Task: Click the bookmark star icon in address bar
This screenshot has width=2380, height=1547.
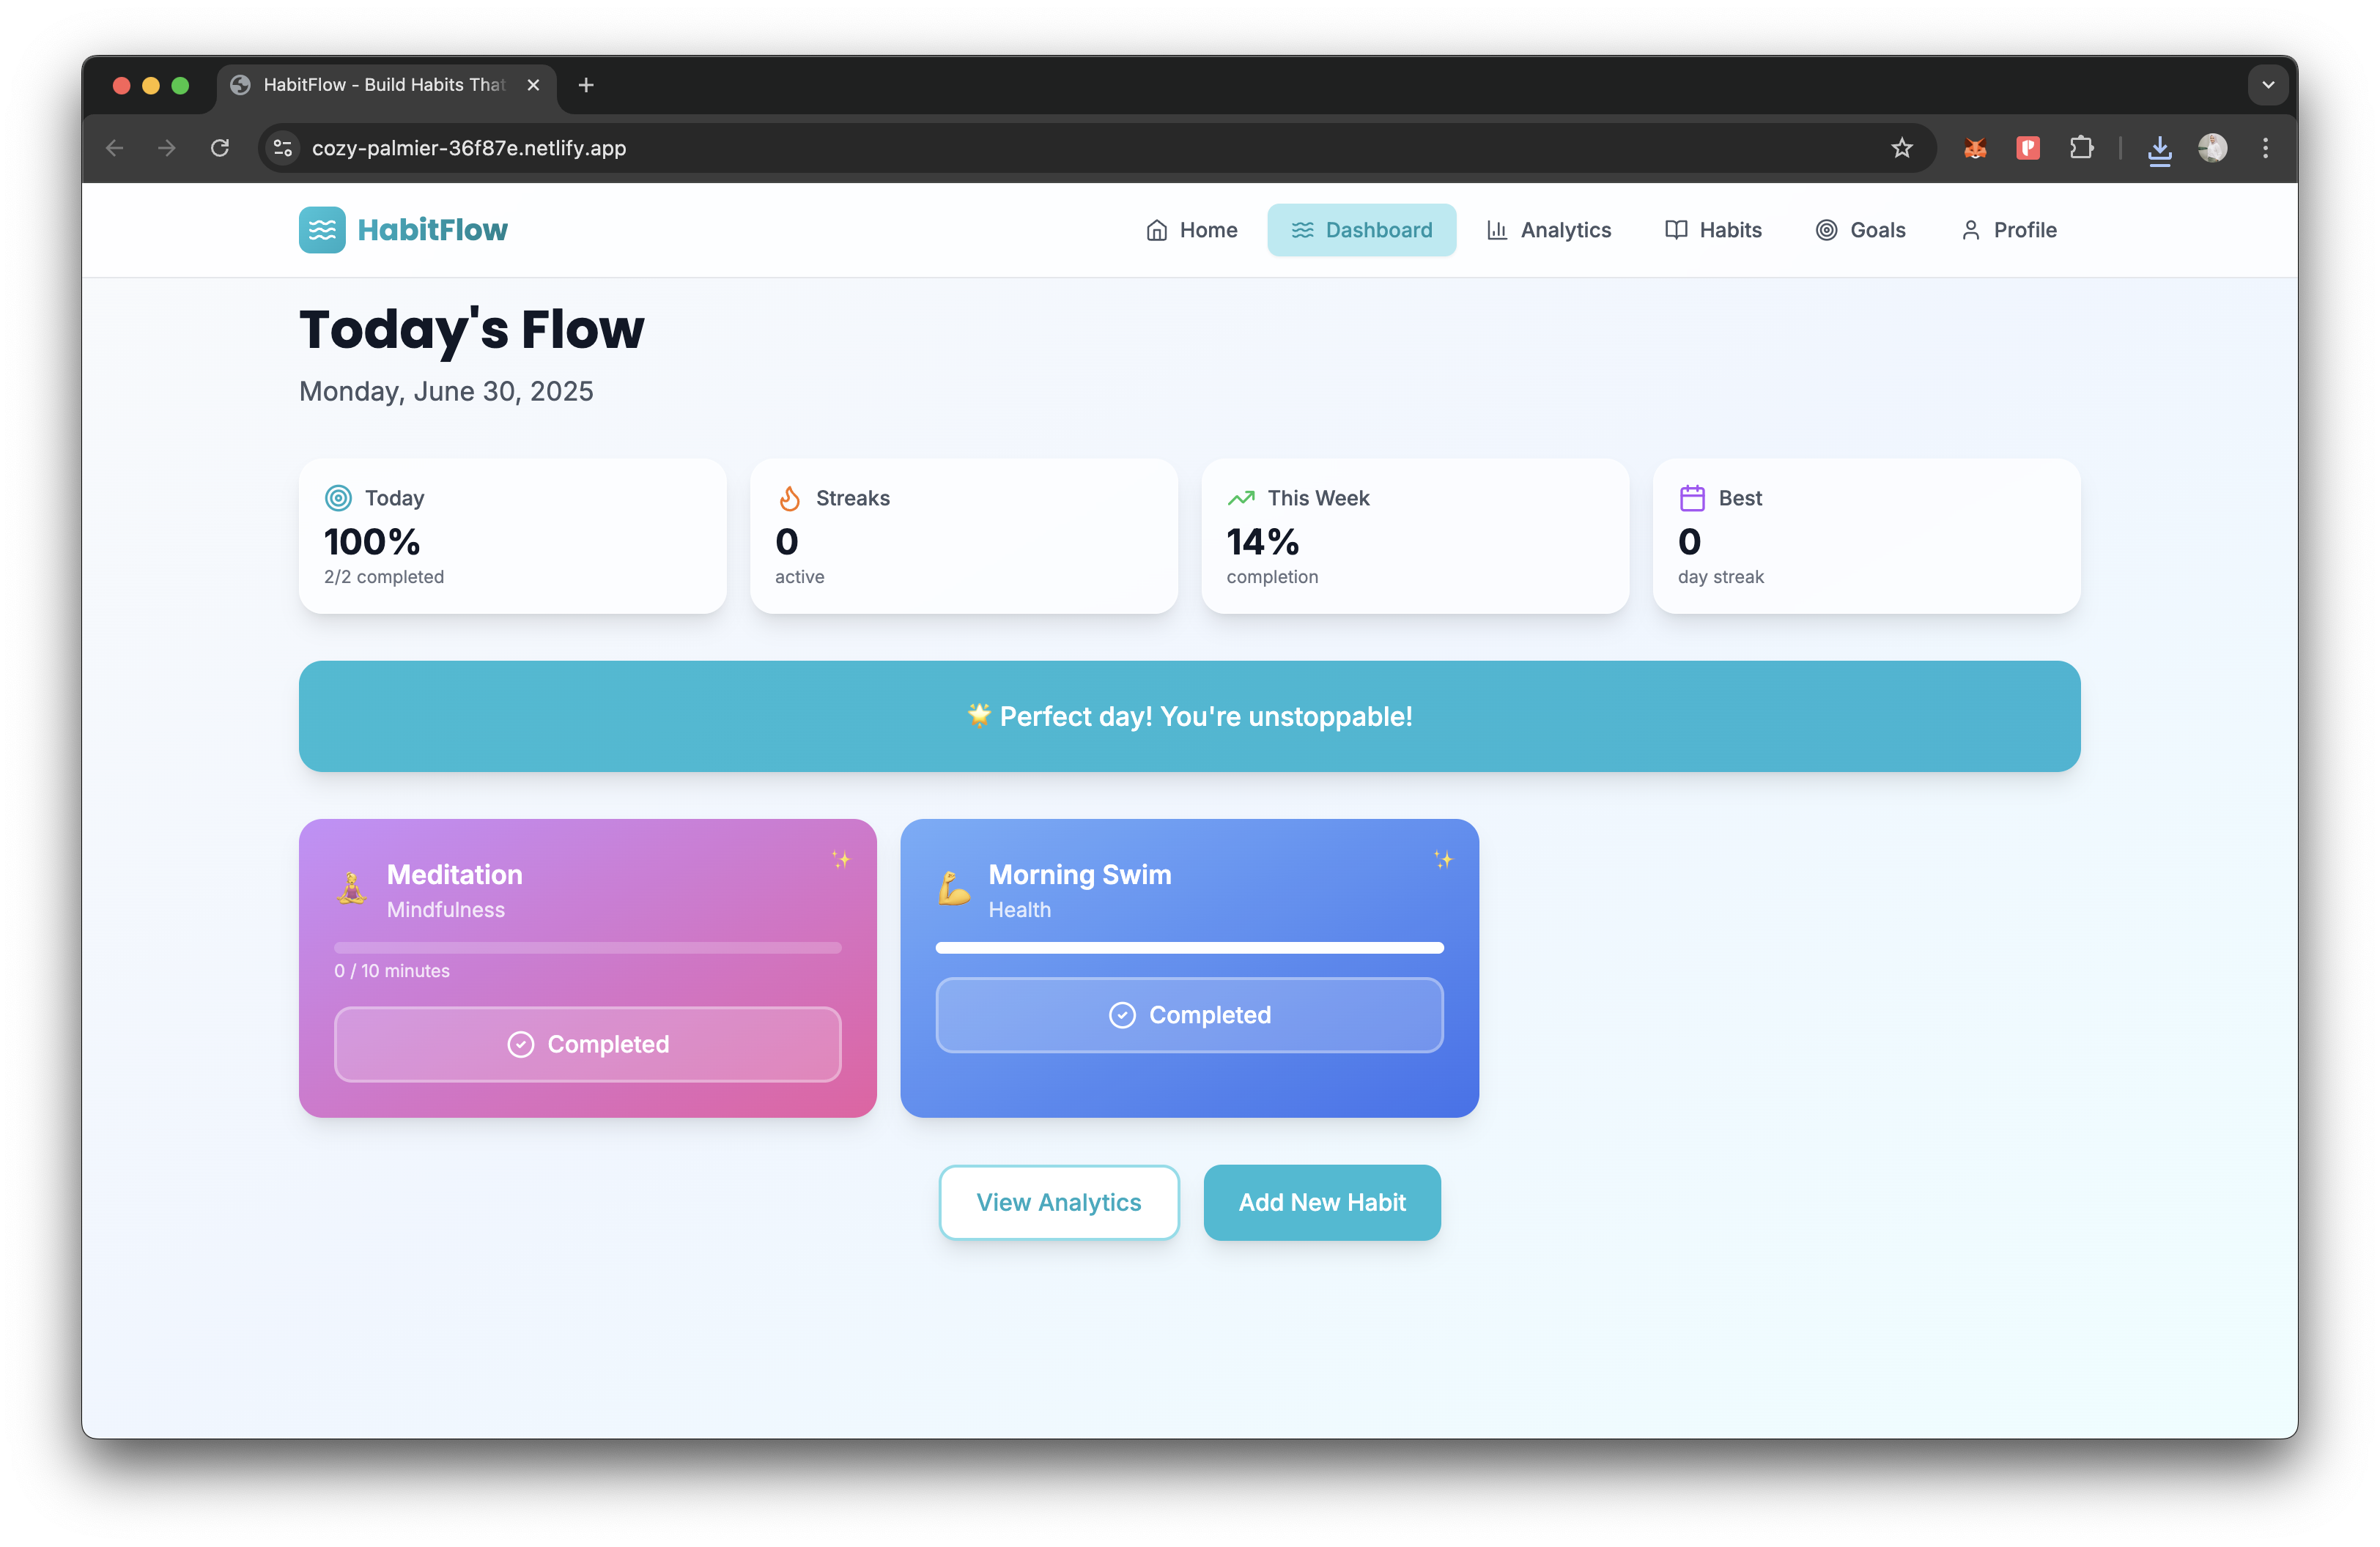Action: coord(1901,148)
